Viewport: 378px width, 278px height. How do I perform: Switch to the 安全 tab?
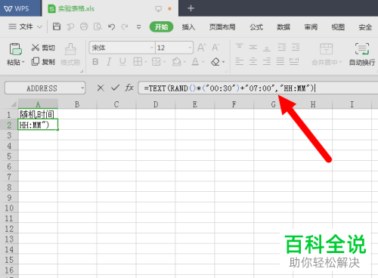[x=365, y=27]
